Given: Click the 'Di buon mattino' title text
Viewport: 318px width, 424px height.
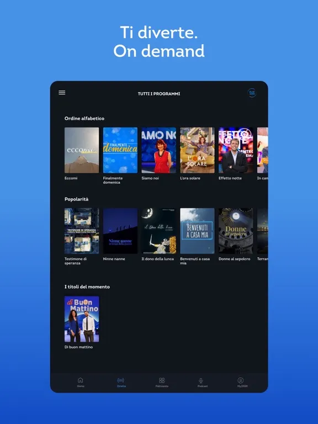Looking at the screenshot, I should coord(78,347).
